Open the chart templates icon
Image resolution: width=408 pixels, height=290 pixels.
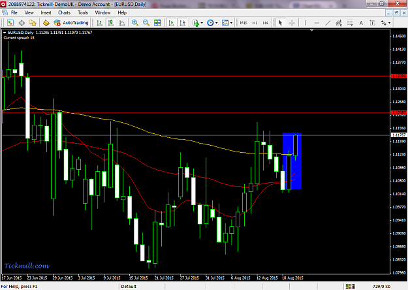click(x=225, y=23)
